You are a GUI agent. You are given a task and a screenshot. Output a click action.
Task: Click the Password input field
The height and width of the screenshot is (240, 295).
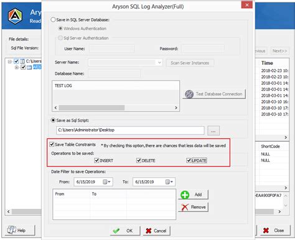(203, 49)
